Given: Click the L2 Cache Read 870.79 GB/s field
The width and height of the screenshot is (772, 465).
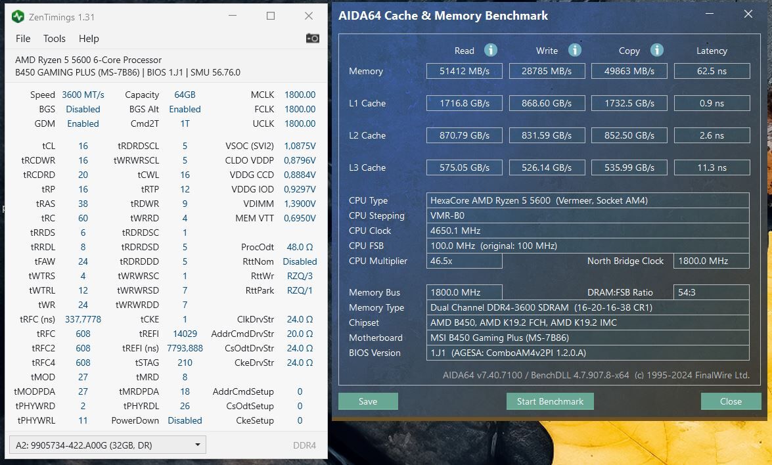Looking at the screenshot, I should pyautogui.click(x=465, y=135).
